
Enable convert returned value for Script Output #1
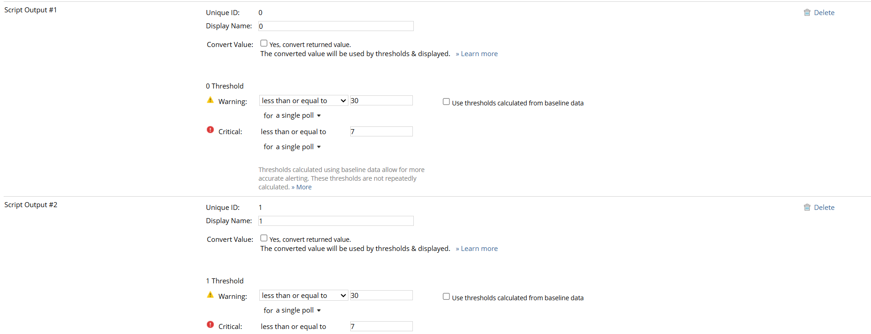click(x=264, y=43)
